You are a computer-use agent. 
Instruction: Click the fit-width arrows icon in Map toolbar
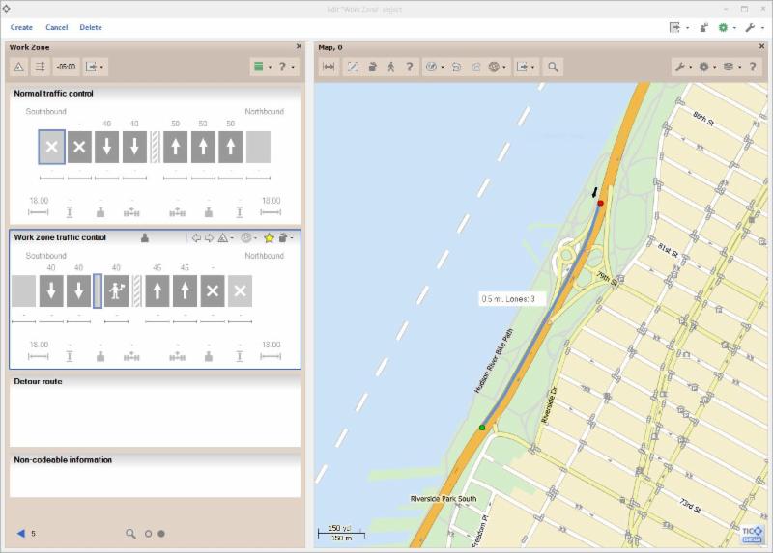pos(329,68)
